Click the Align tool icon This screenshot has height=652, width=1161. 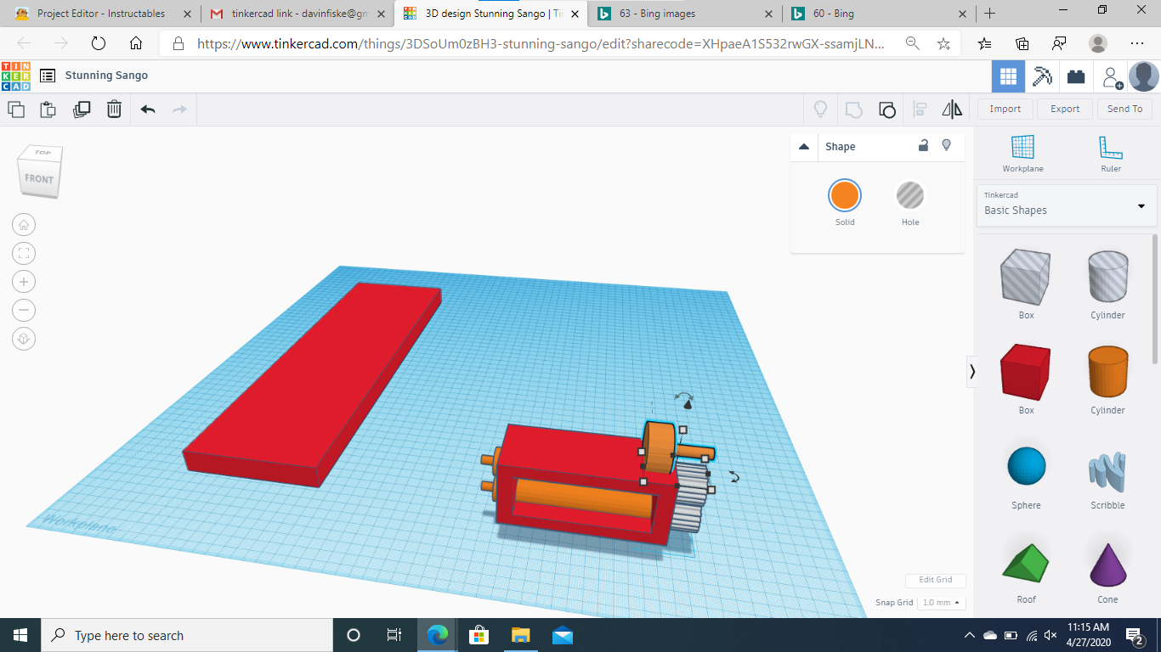click(920, 109)
